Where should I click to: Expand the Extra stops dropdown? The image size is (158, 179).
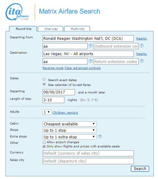pos(70,137)
